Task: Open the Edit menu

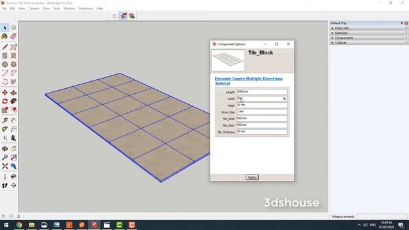Action: tap(12, 8)
